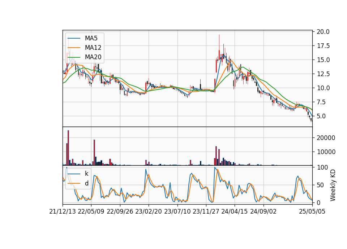
Task: Click the green MA20 legend line sample
Action: coord(74,57)
